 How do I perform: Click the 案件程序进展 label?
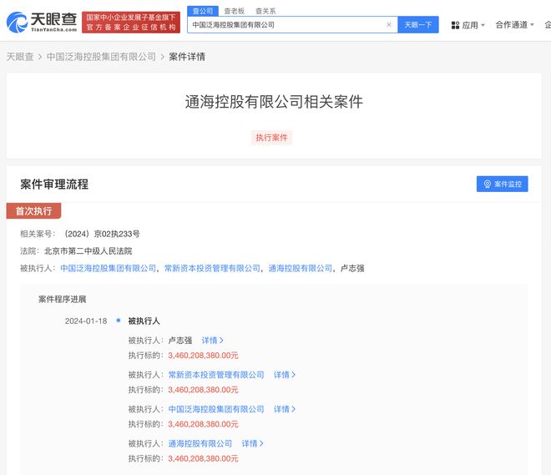63,299
